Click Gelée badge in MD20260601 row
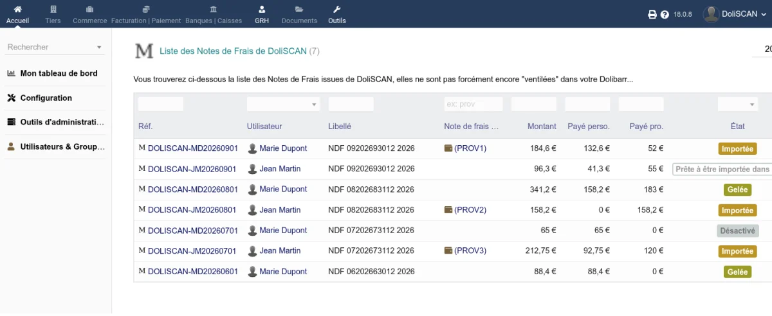This screenshot has height=316, width=772. [737, 272]
